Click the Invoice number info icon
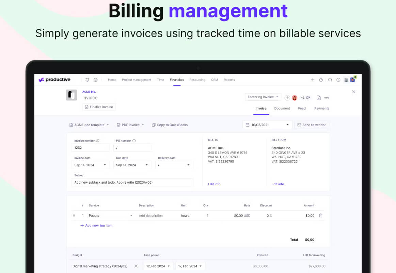This screenshot has width=396, height=273. point(97,141)
